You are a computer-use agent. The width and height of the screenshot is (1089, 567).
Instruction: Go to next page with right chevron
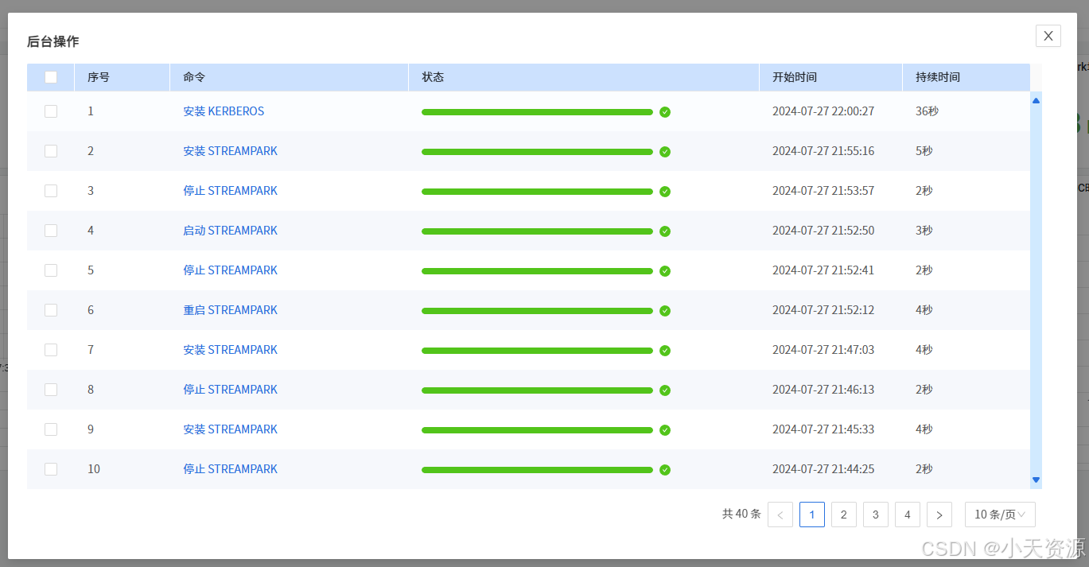coord(939,515)
